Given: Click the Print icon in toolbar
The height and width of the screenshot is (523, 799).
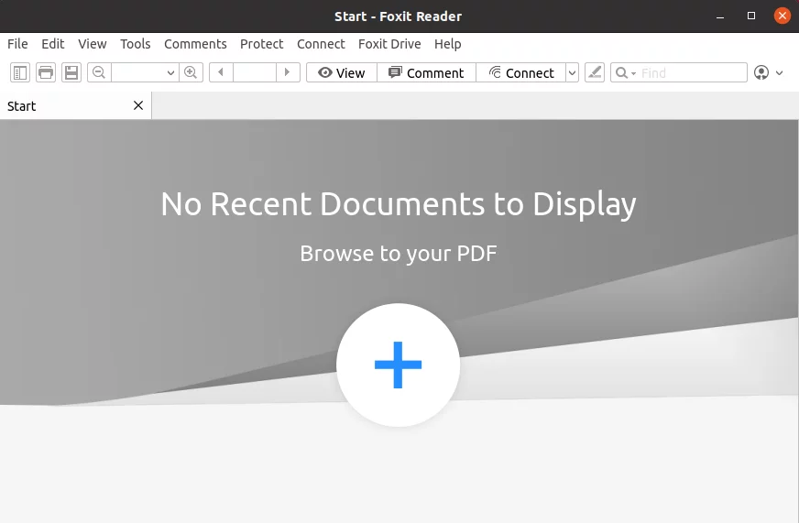Looking at the screenshot, I should click(46, 72).
